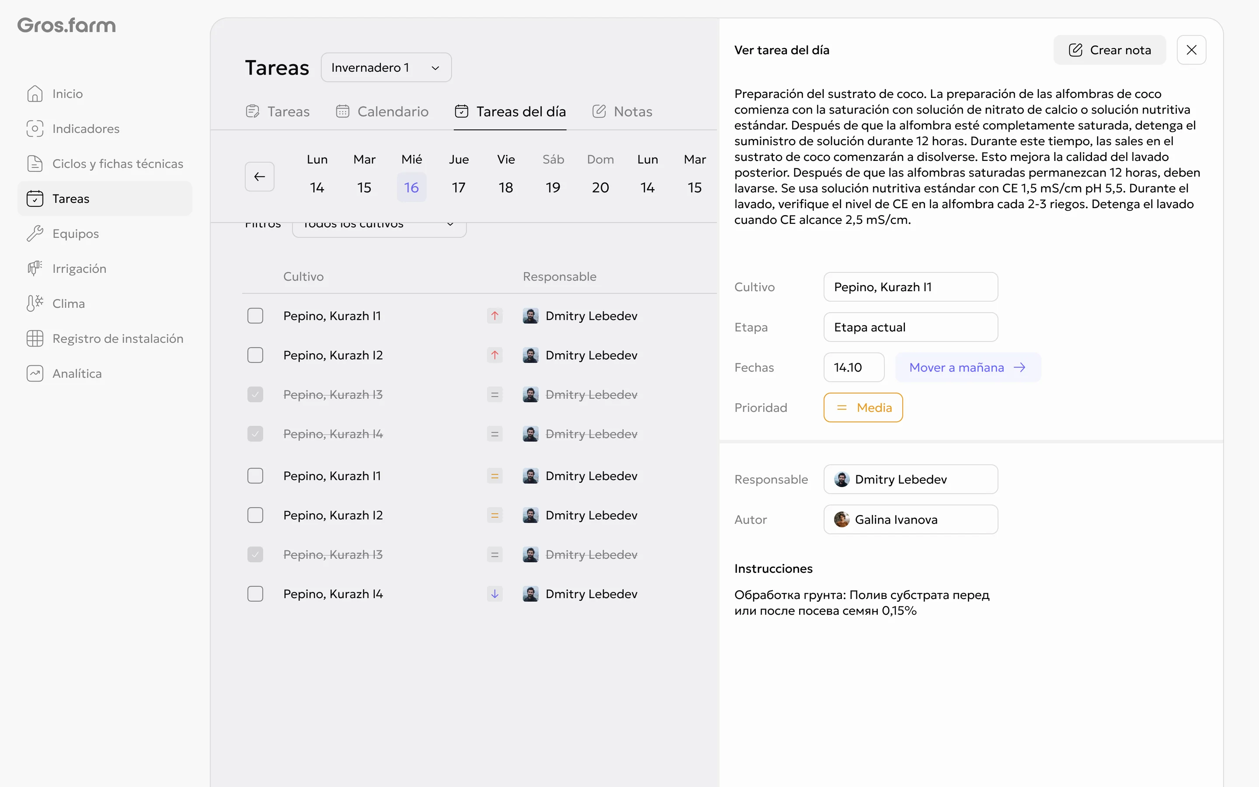This screenshot has width=1259, height=787.
Task: Check the high-priority Pepino, Kurazh I2 checkbox
Action: pos(255,355)
